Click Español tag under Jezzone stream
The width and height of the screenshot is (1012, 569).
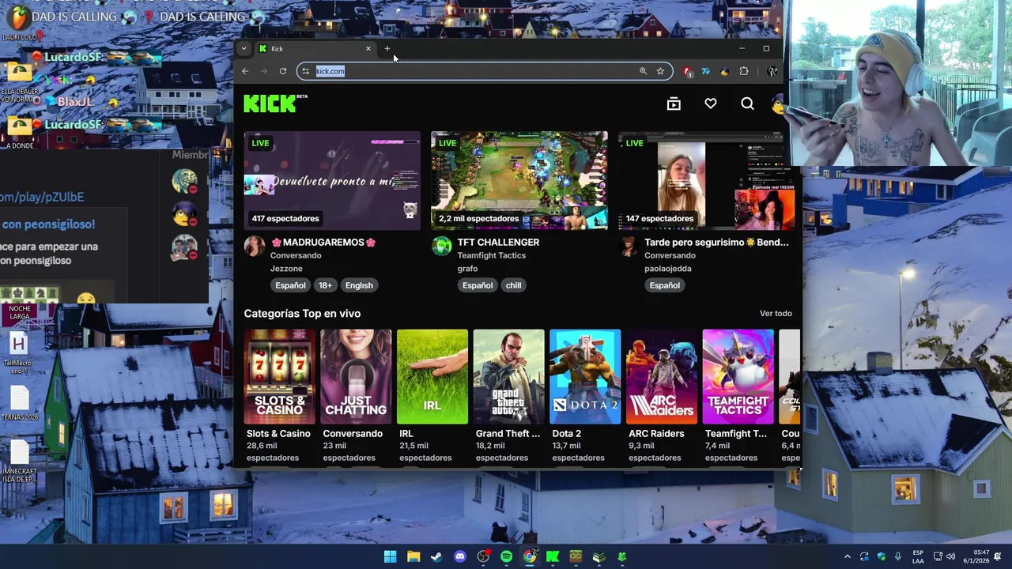coord(290,285)
